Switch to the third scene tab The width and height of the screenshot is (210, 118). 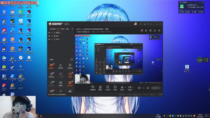click(62, 29)
